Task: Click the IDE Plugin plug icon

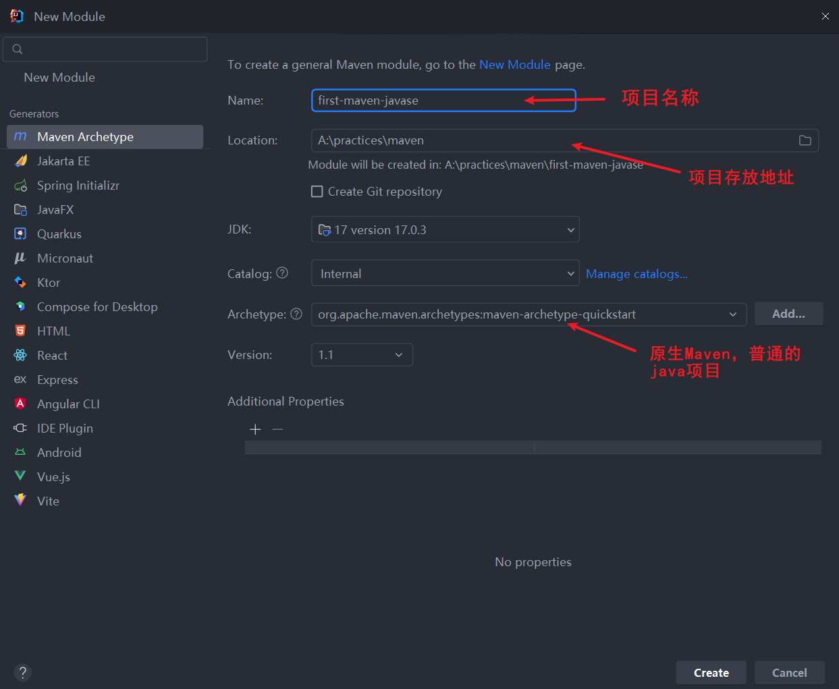Action: coord(21,428)
